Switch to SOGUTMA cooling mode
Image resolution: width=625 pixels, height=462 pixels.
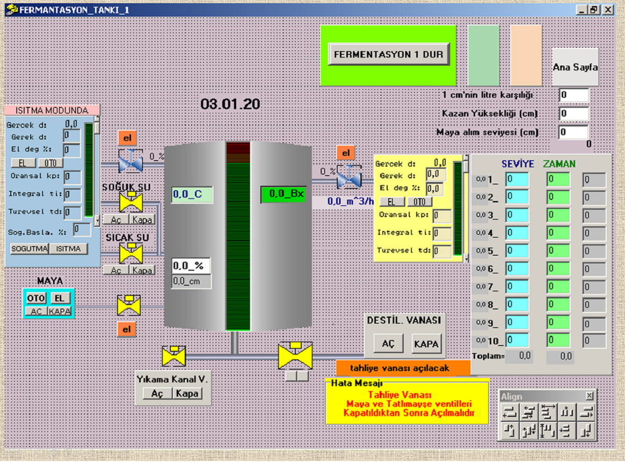pos(30,249)
